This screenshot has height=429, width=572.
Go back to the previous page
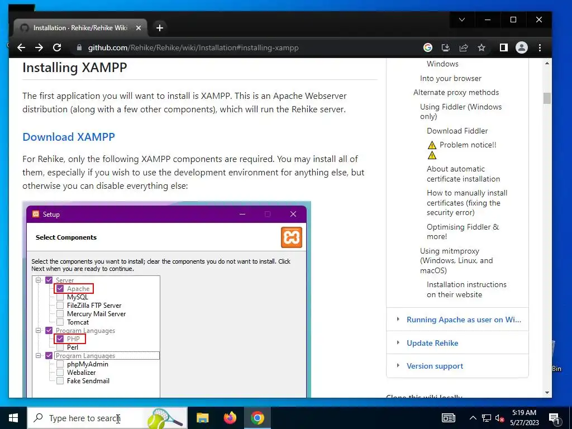tap(21, 47)
